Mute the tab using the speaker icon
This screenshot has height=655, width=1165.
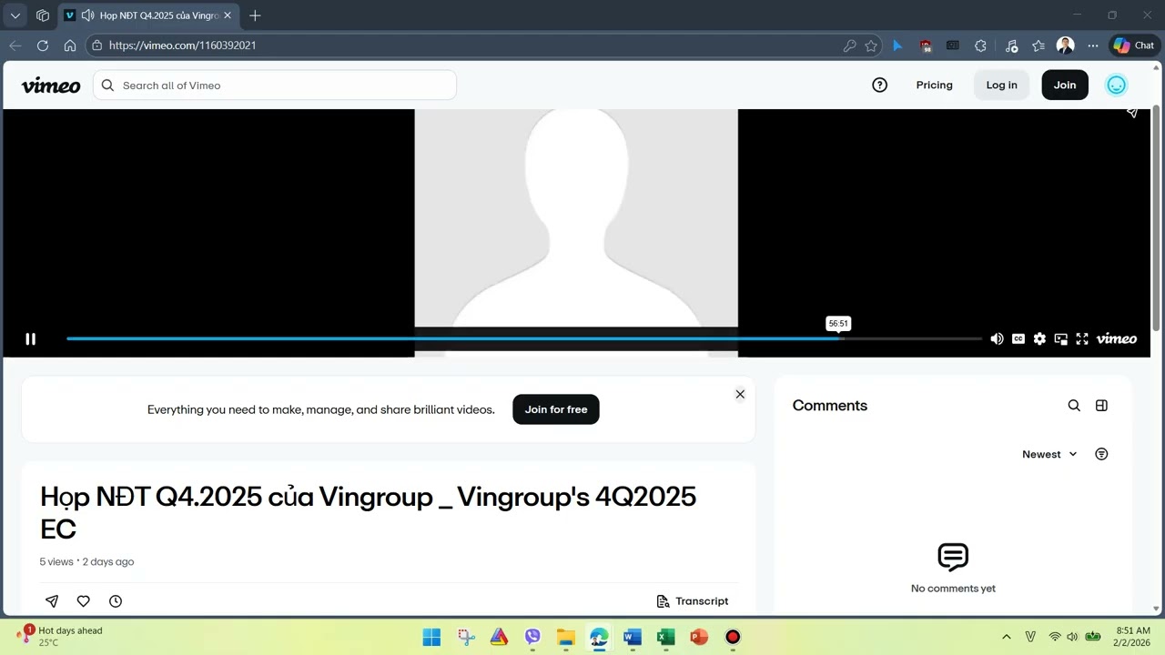[x=87, y=15]
